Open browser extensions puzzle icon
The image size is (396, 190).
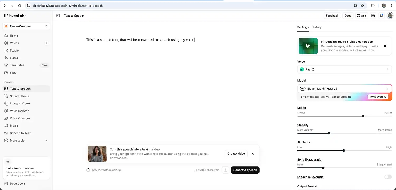(373, 6)
